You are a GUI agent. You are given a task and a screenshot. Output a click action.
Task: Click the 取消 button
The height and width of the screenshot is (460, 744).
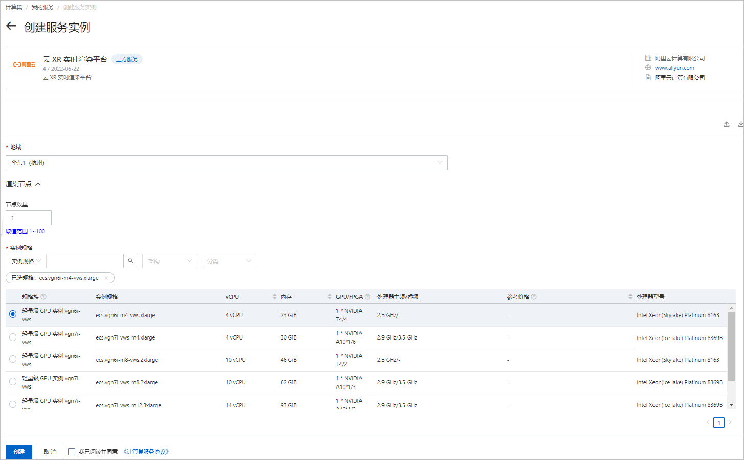coord(50,452)
